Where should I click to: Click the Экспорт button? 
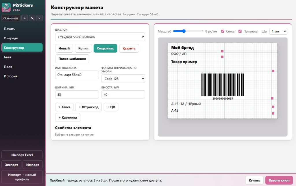(x=12, y=165)
